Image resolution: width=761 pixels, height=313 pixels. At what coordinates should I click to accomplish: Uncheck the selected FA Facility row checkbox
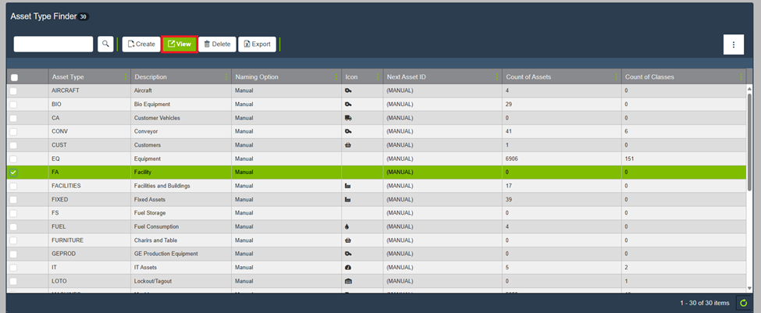[14, 173]
